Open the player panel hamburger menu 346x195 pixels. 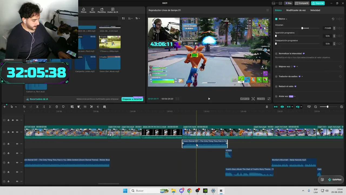(x=268, y=10)
